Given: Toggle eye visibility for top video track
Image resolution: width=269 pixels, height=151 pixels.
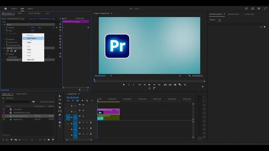Looking at the screenshot, I should click(x=83, y=105).
